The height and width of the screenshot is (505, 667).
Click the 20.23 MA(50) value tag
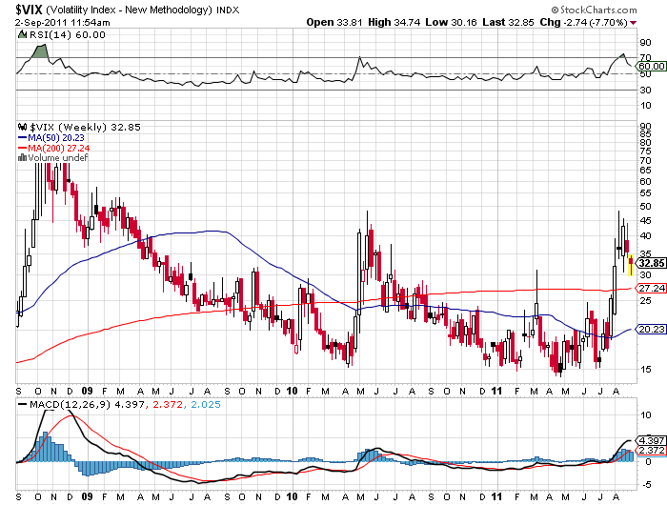click(x=651, y=330)
